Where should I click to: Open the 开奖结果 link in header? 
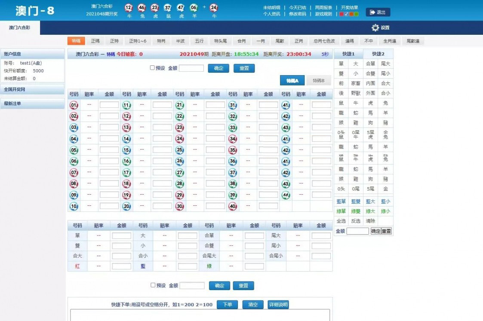tap(349, 7)
